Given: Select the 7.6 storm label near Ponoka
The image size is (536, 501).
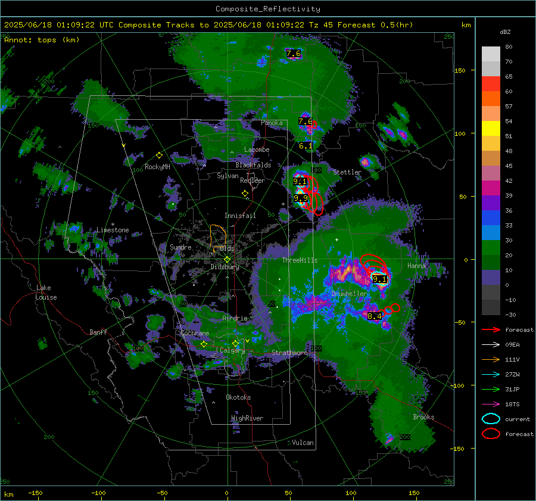Looking at the screenshot, I should (x=305, y=122).
